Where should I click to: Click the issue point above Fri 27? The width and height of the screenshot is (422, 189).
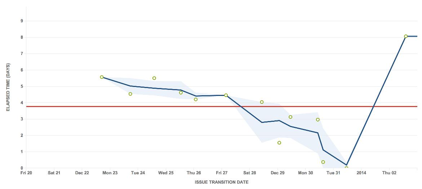point(226,95)
